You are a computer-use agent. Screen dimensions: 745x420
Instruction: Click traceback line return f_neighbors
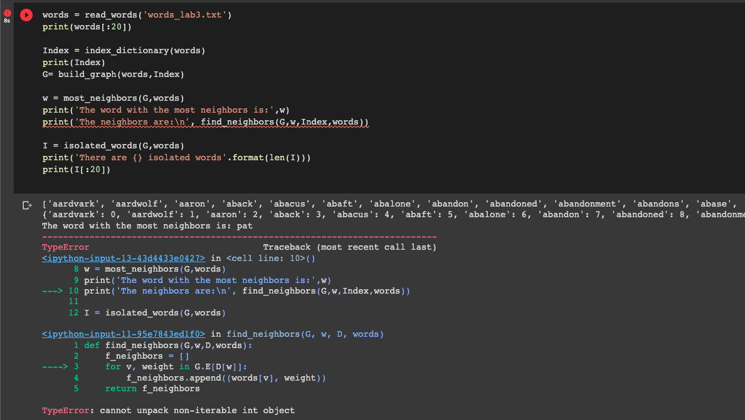(152, 389)
